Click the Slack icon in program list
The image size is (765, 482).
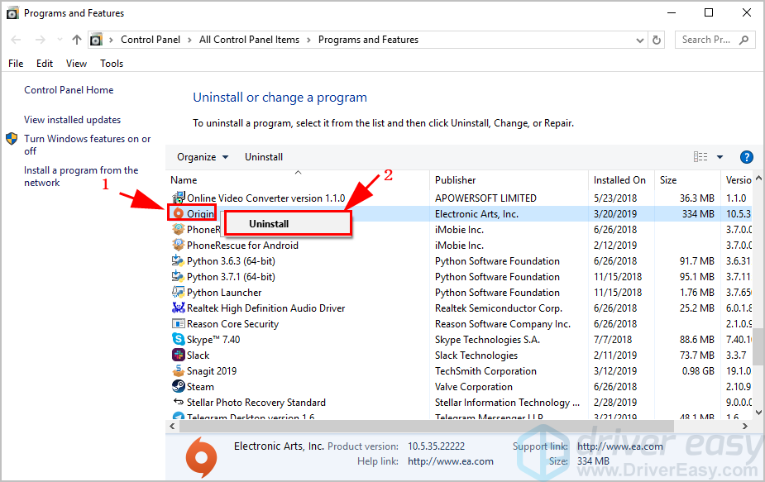179,356
